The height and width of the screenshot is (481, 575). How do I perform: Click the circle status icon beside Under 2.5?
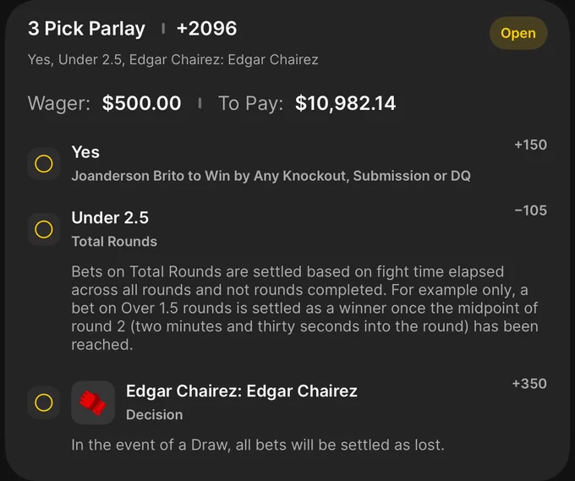coord(44,229)
